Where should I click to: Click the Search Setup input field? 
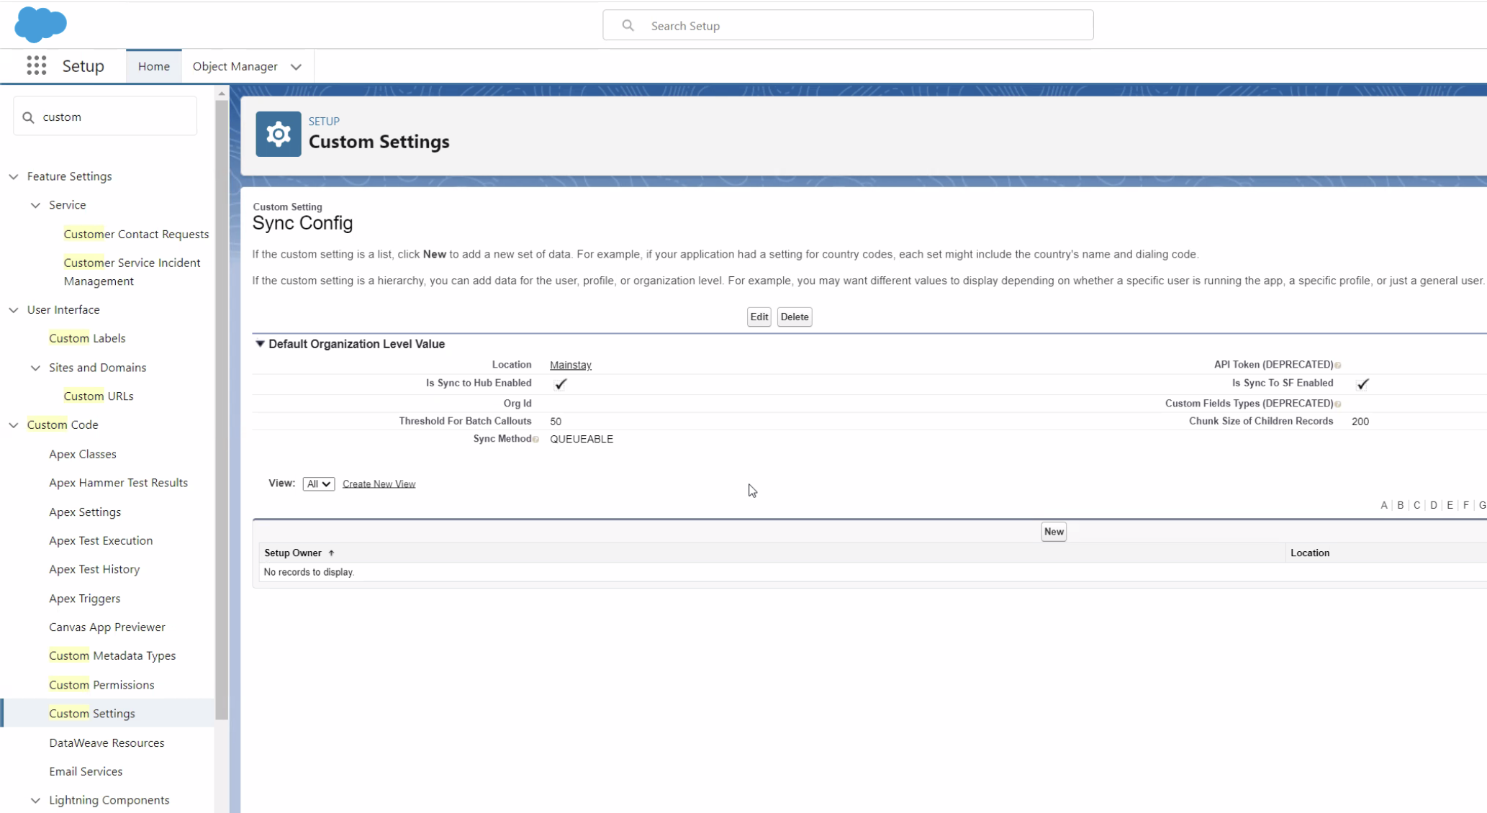(848, 25)
